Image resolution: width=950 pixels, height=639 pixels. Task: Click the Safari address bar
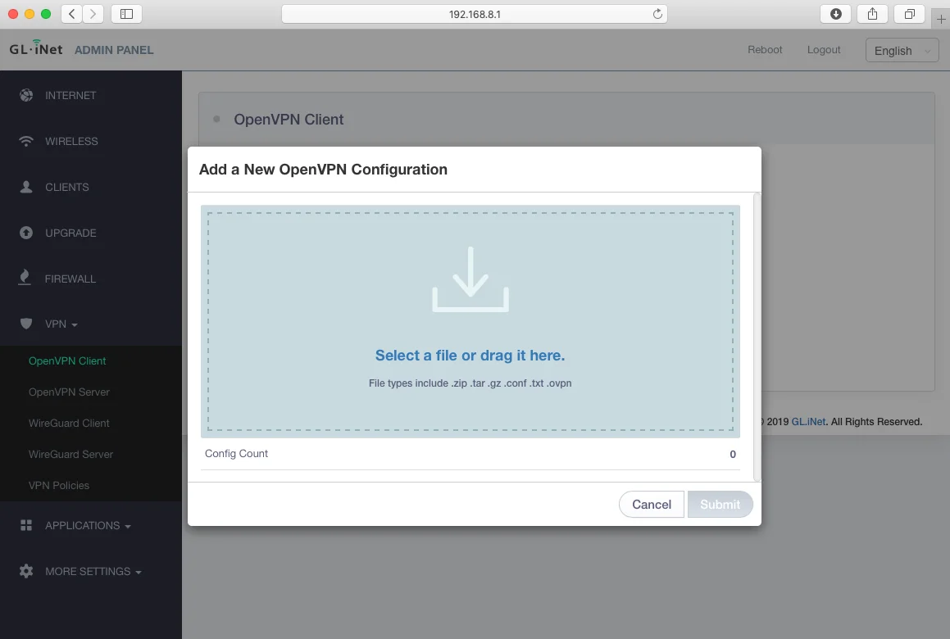474,14
